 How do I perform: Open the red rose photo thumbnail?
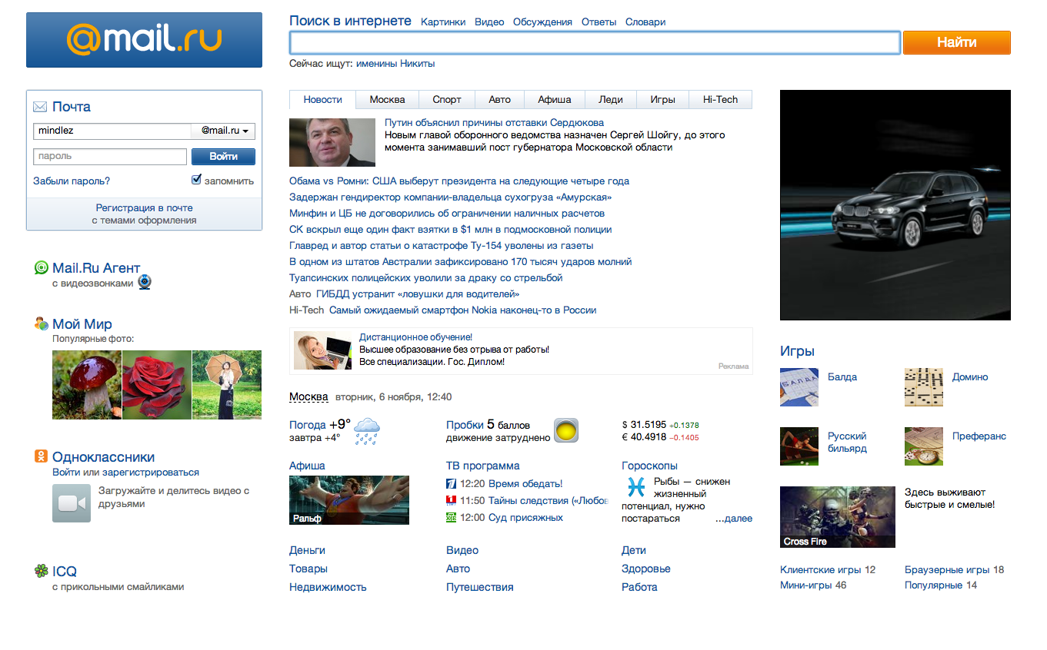pyautogui.click(x=157, y=384)
